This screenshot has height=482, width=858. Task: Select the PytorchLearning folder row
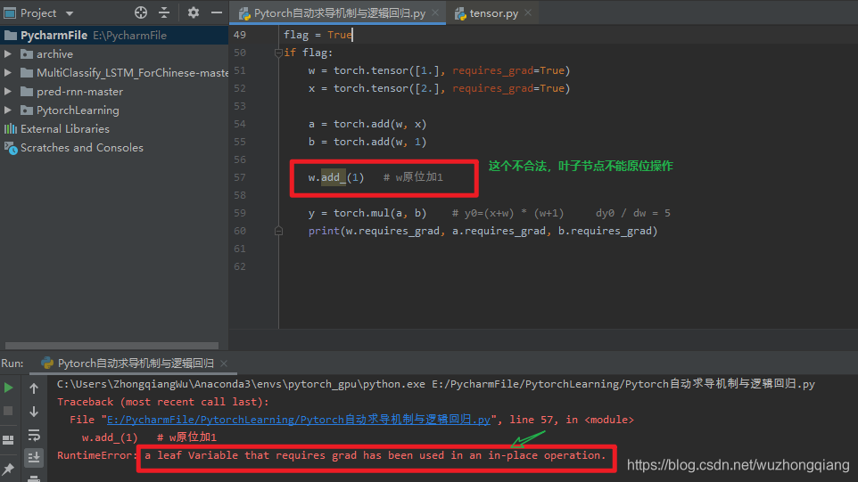(x=114, y=110)
